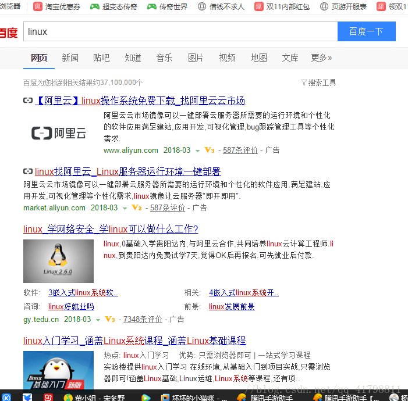This screenshot has height=401, width=408.
Task: Expand the dropdown arrow after gy.tedu.cn 2018-03
Action: (98, 320)
